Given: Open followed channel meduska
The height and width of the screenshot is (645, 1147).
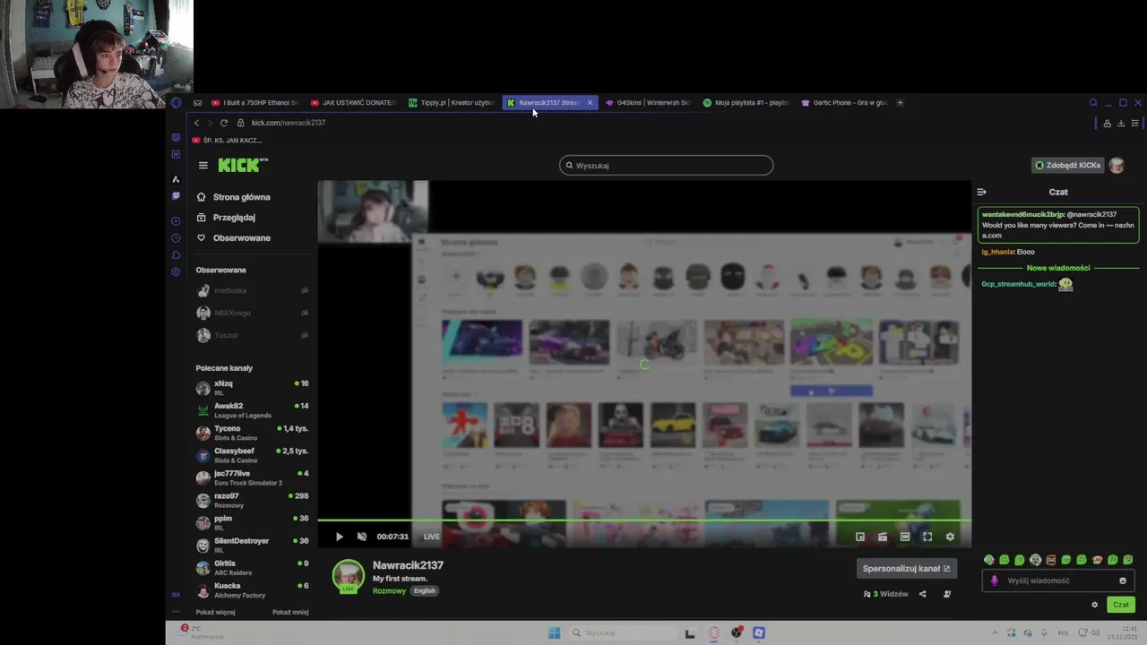Looking at the screenshot, I should 253,290.
